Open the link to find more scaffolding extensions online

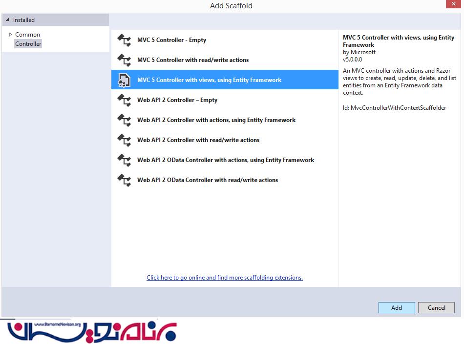225,278
